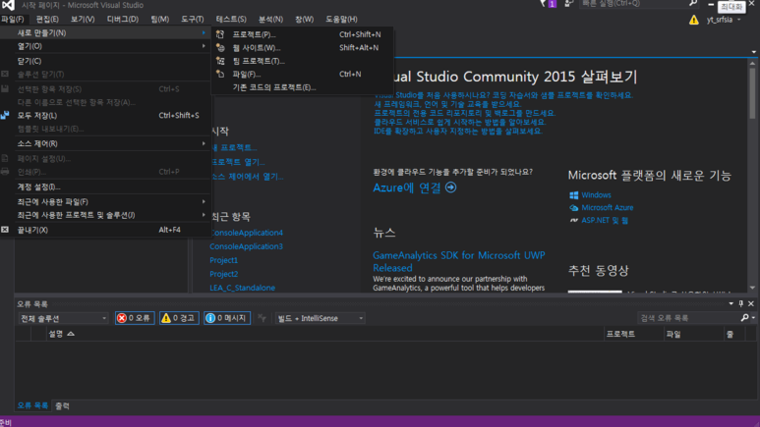Viewport: 760px width, 427px height.
Task: Expand the 열기(O) submenu
Action: coord(105,46)
